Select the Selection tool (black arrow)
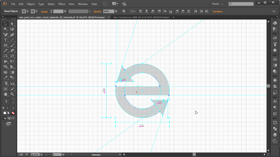 pyautogui.click(x=6, y=24)
